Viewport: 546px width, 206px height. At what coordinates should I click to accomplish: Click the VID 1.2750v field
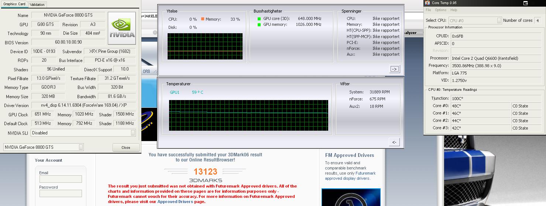tap(497, 80)
